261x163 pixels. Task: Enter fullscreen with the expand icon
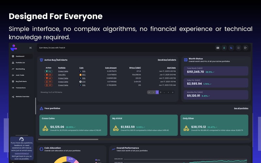(238, 48)
